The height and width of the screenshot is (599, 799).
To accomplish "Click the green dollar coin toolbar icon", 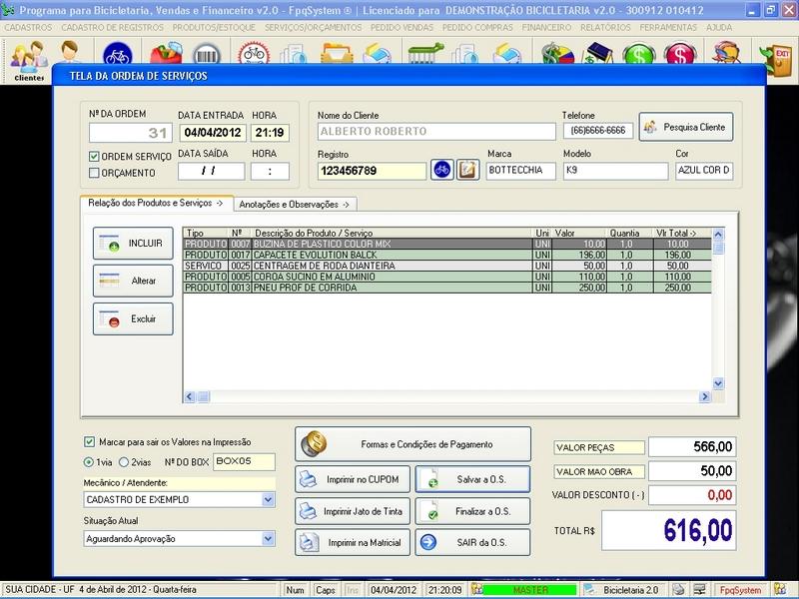I will (637, 53).
